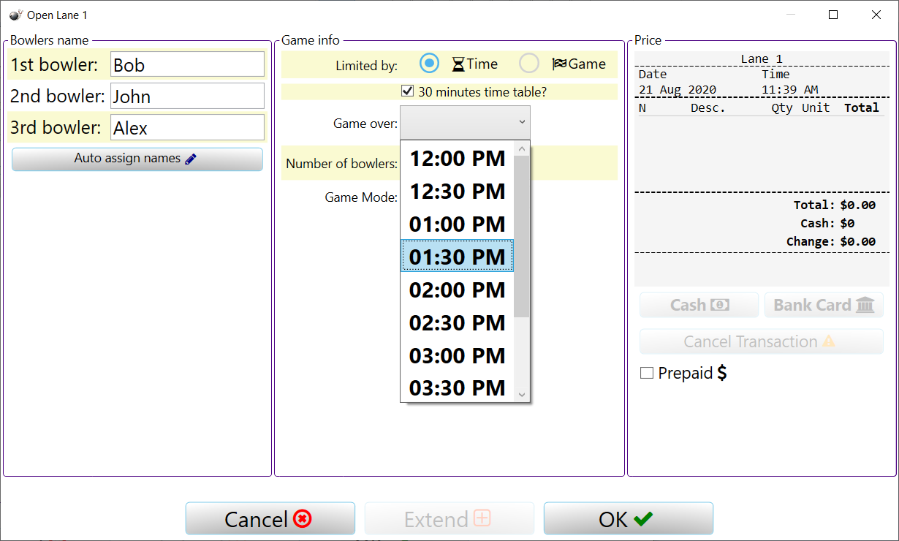
Task: Click the cash banknote icon on Cash button
Action: [721, 305]
